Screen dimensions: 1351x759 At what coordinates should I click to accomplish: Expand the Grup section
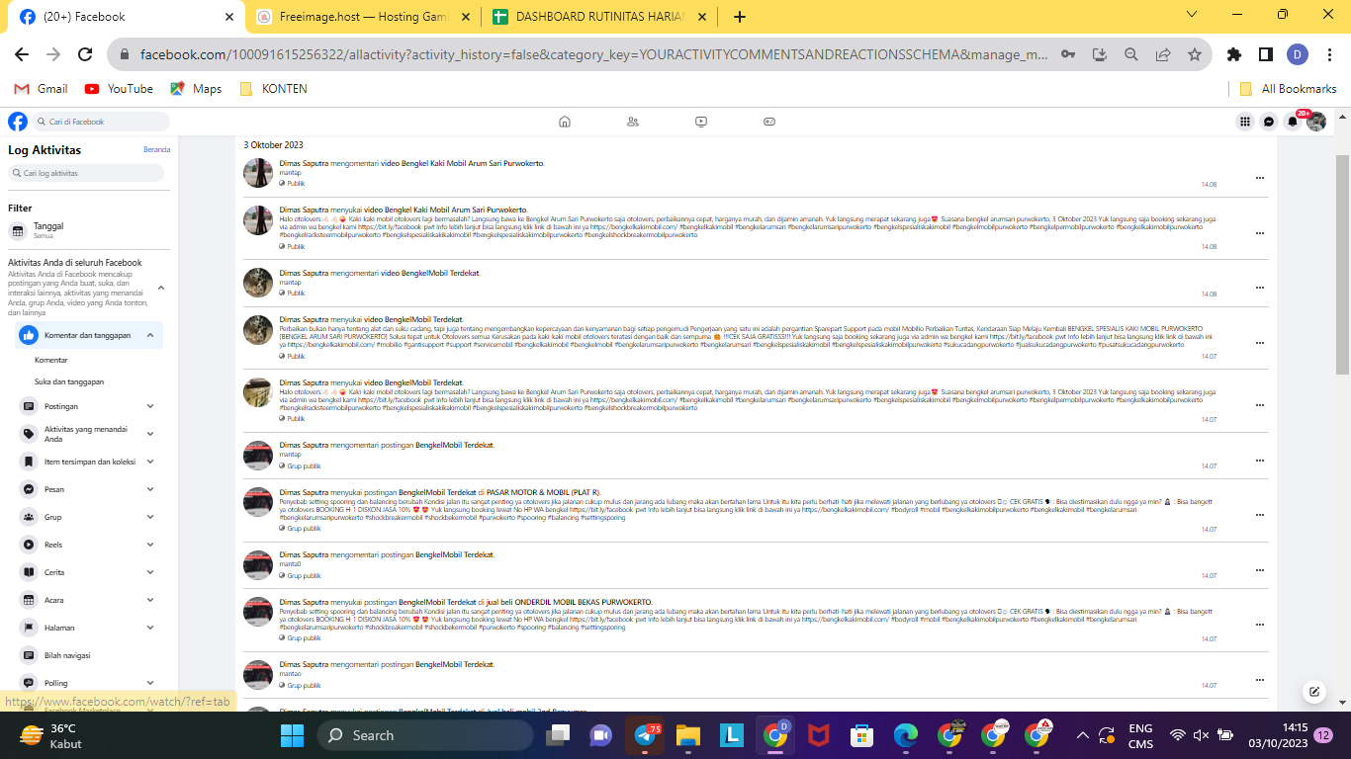tap(150, 517)
